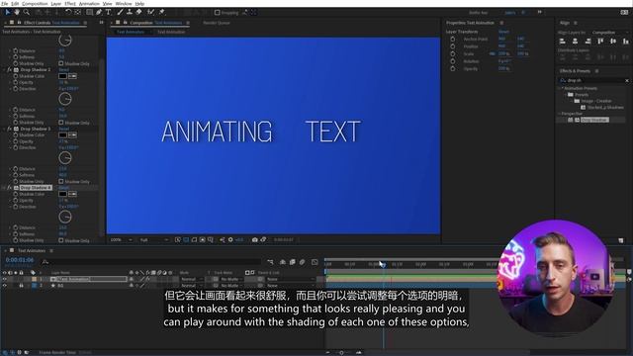Collapse the Drop Shadow 3 effect
The width and height of the screenshot is (633, 356).
click(x=4, y=129)
